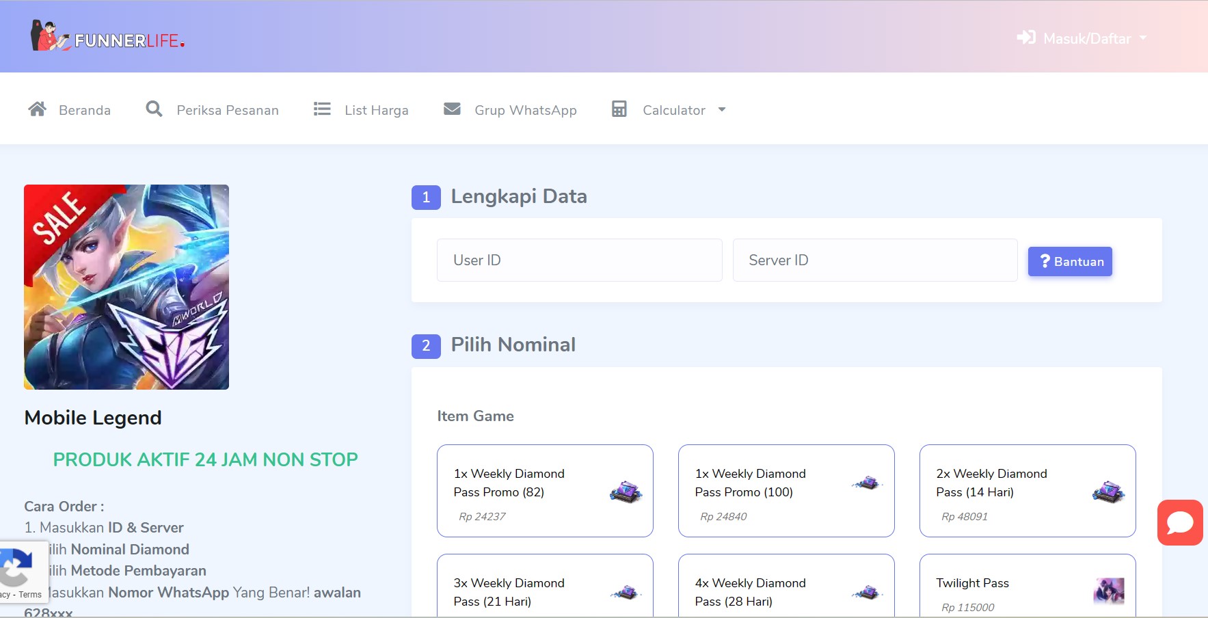Image resolution: width=1208 pixels, height=618 pixels.
Task: Click the price text Rp 24237
Action: (482, 517)
